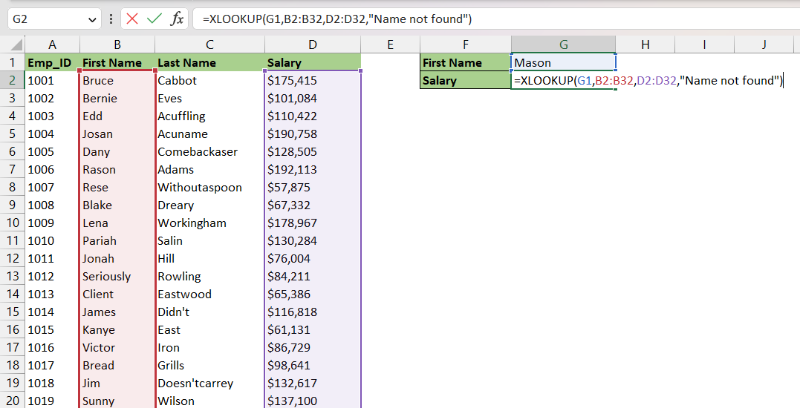
Task: Select column F header
Action: point(465,45)
